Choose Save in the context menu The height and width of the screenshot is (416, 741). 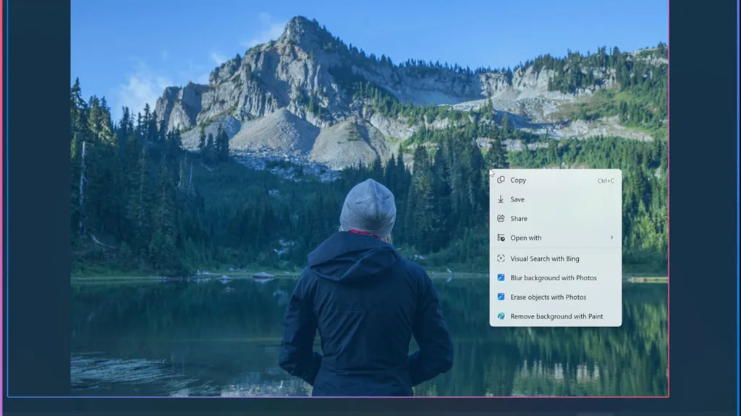point(555,199)
